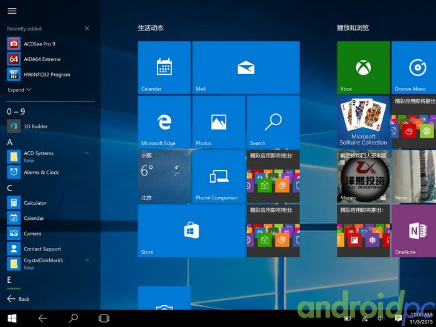Open taskbar search magnifier
Viewport: 436px width, 327px height.
[73, 318]
